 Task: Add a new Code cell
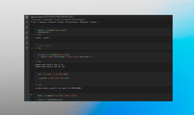tap(33, 22)
